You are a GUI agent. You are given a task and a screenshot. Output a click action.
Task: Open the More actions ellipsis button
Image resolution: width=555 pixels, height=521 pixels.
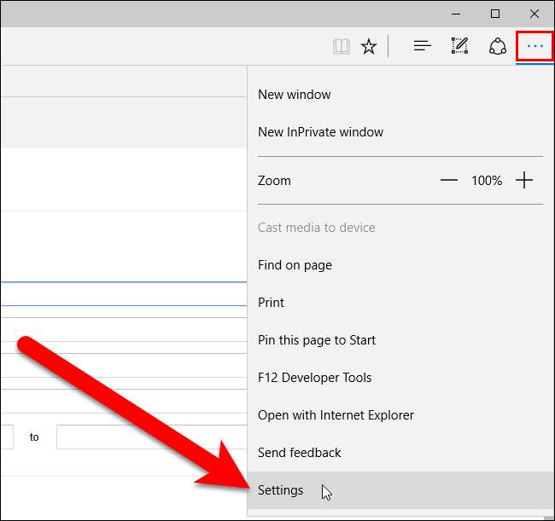[x=535, y=46]
